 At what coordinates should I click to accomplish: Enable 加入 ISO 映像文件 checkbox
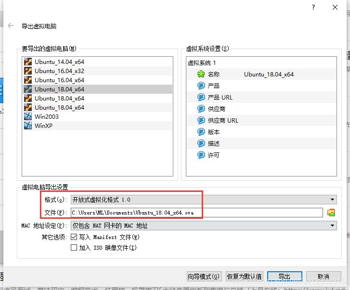click(74, 247)
